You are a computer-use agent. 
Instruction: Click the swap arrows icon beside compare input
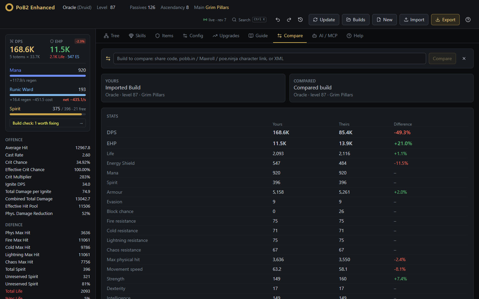108,58
